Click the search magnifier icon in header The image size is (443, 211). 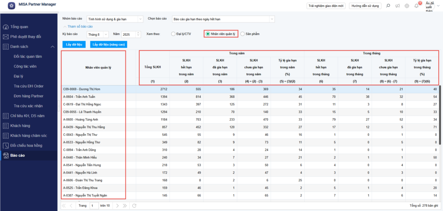pyautogui.click(x=387, y=6)
